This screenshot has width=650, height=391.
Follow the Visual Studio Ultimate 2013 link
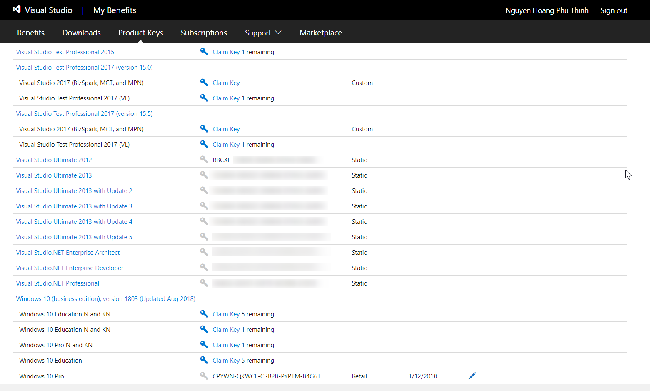[54, 175]
